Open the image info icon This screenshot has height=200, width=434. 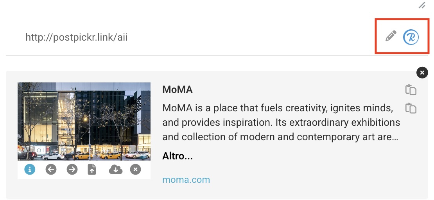30,170
